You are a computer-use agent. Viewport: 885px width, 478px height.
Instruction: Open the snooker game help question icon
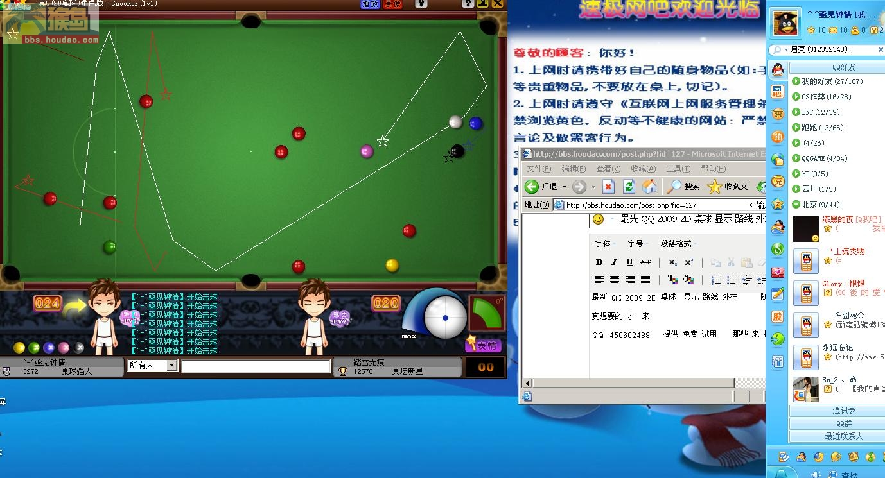tap(468, 3)
